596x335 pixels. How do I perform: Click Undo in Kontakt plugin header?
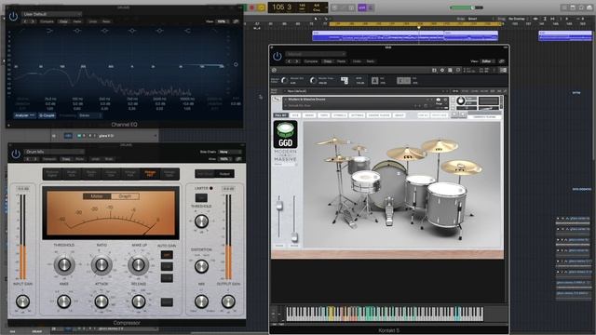(x=357, y=61)
